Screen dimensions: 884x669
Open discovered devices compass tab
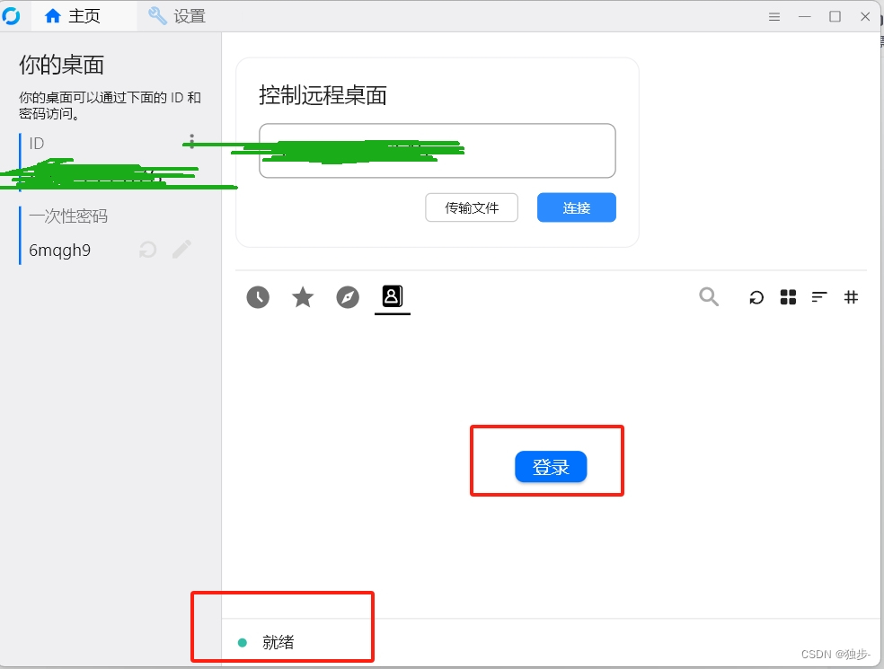[x=348, y=297]
